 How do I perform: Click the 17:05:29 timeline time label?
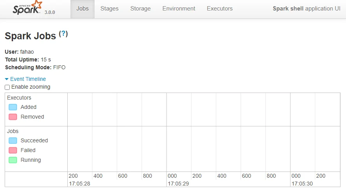click(178, 183)
